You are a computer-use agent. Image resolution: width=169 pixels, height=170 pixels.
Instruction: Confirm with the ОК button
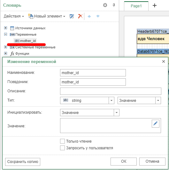[x=124, y=161]
